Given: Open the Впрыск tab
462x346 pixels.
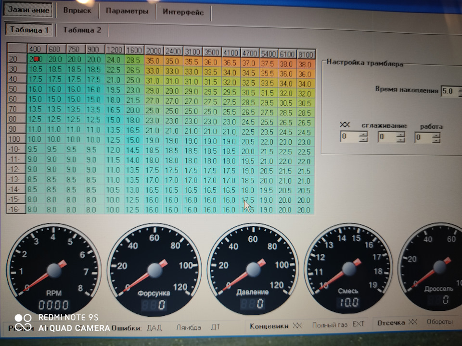Looking at the screenshot, I should pyautogui.click(x=77, y=11).
